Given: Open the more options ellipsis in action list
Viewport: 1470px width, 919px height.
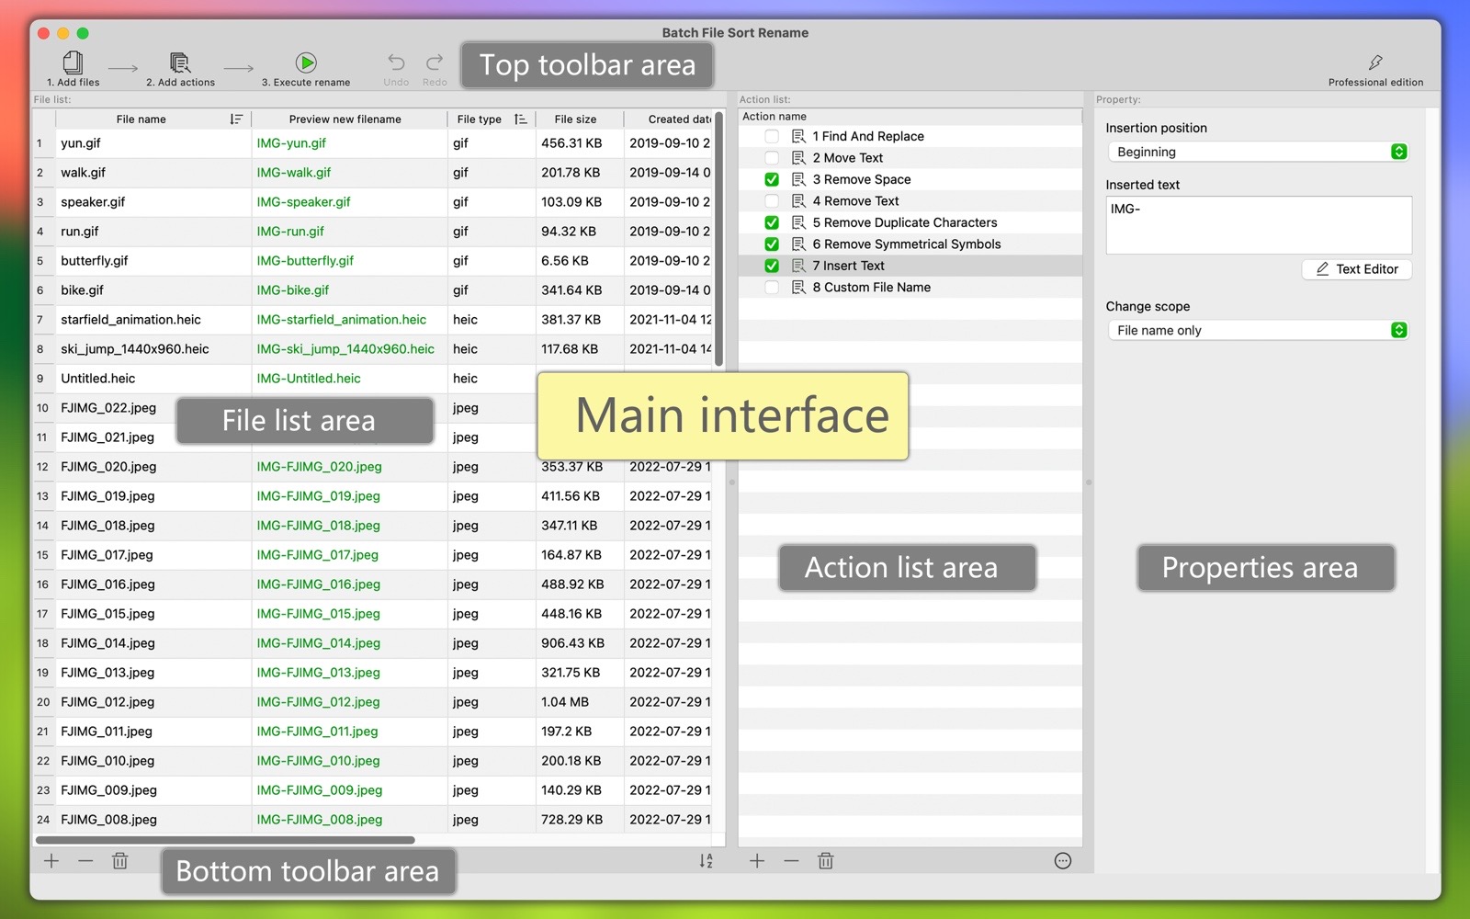Looking at the screenshot, I should 1063,861.
